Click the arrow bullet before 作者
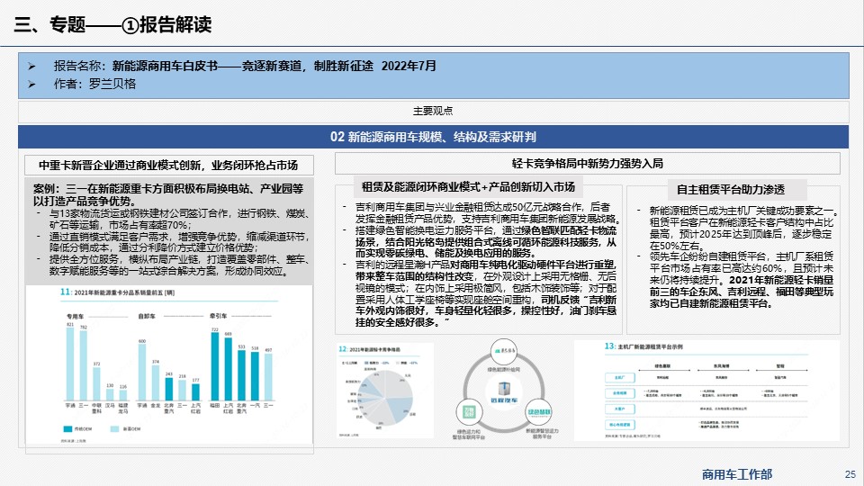This screenshot has height=486, width=864. pos(32,85)
